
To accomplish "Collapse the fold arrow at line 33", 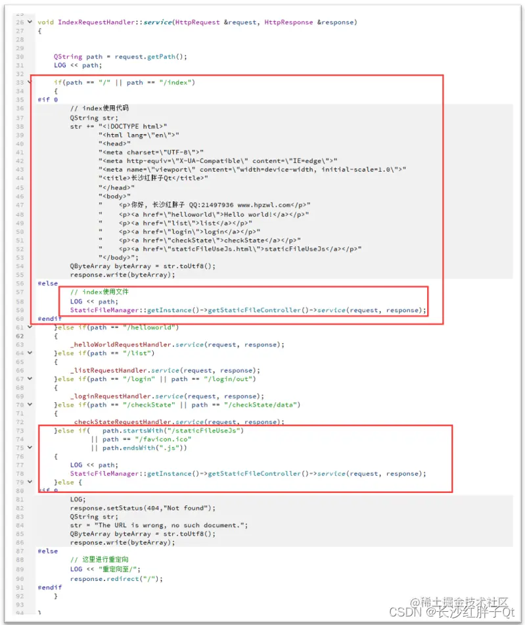I will tap(29, 83).
